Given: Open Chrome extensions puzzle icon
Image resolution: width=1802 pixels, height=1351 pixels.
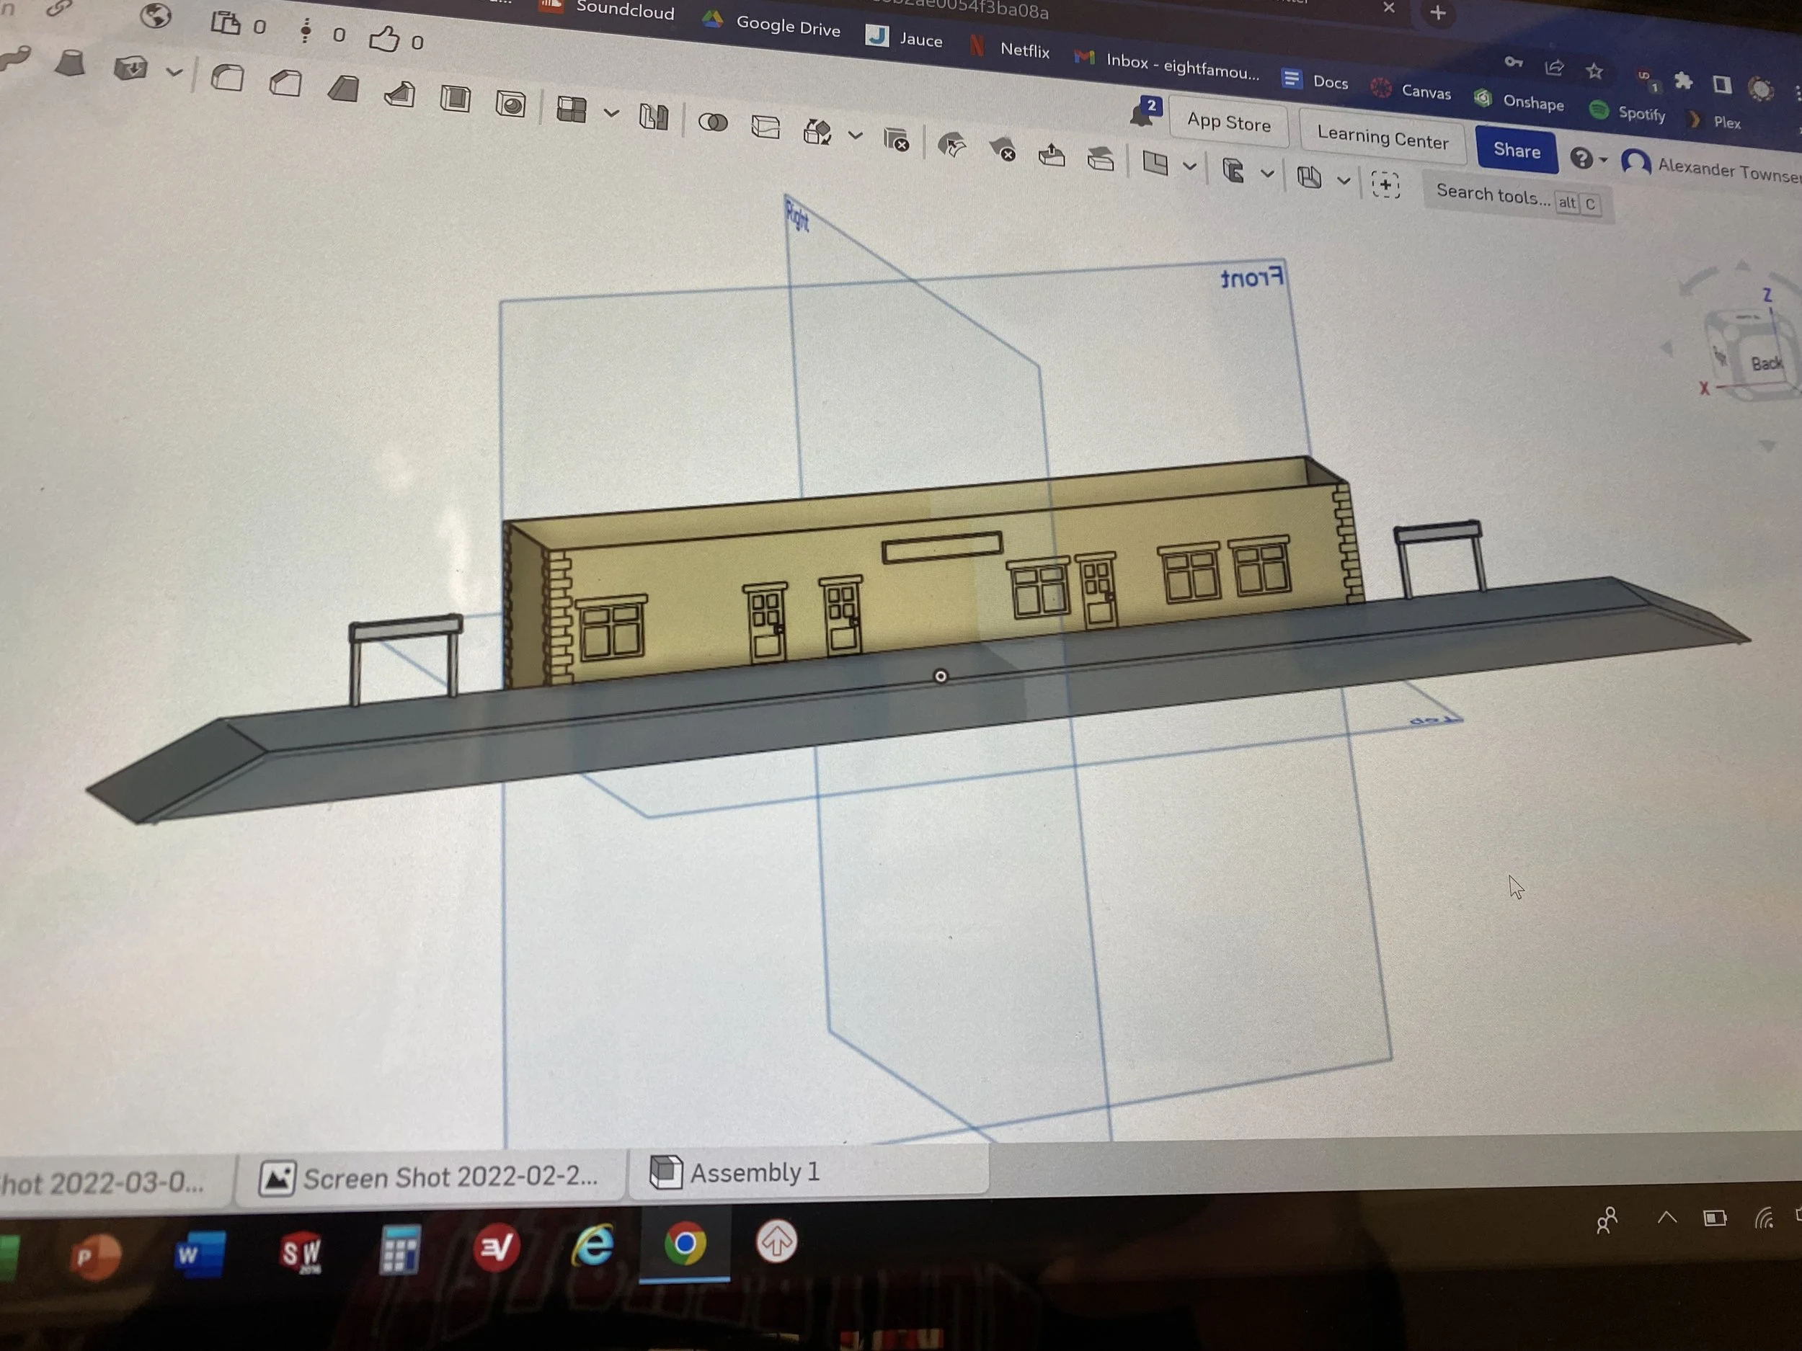Looking at the screenshot, I should pyautogui.click(x=1683, y=81).
